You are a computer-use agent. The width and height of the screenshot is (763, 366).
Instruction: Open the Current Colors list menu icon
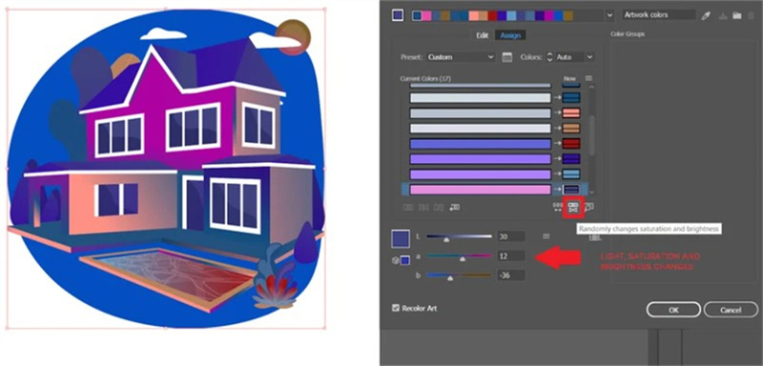pyautogui.click(x=588, y=78)
